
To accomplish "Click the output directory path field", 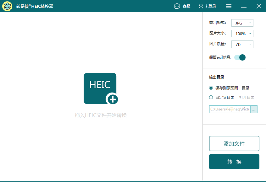I will click(x=230, y=109).
